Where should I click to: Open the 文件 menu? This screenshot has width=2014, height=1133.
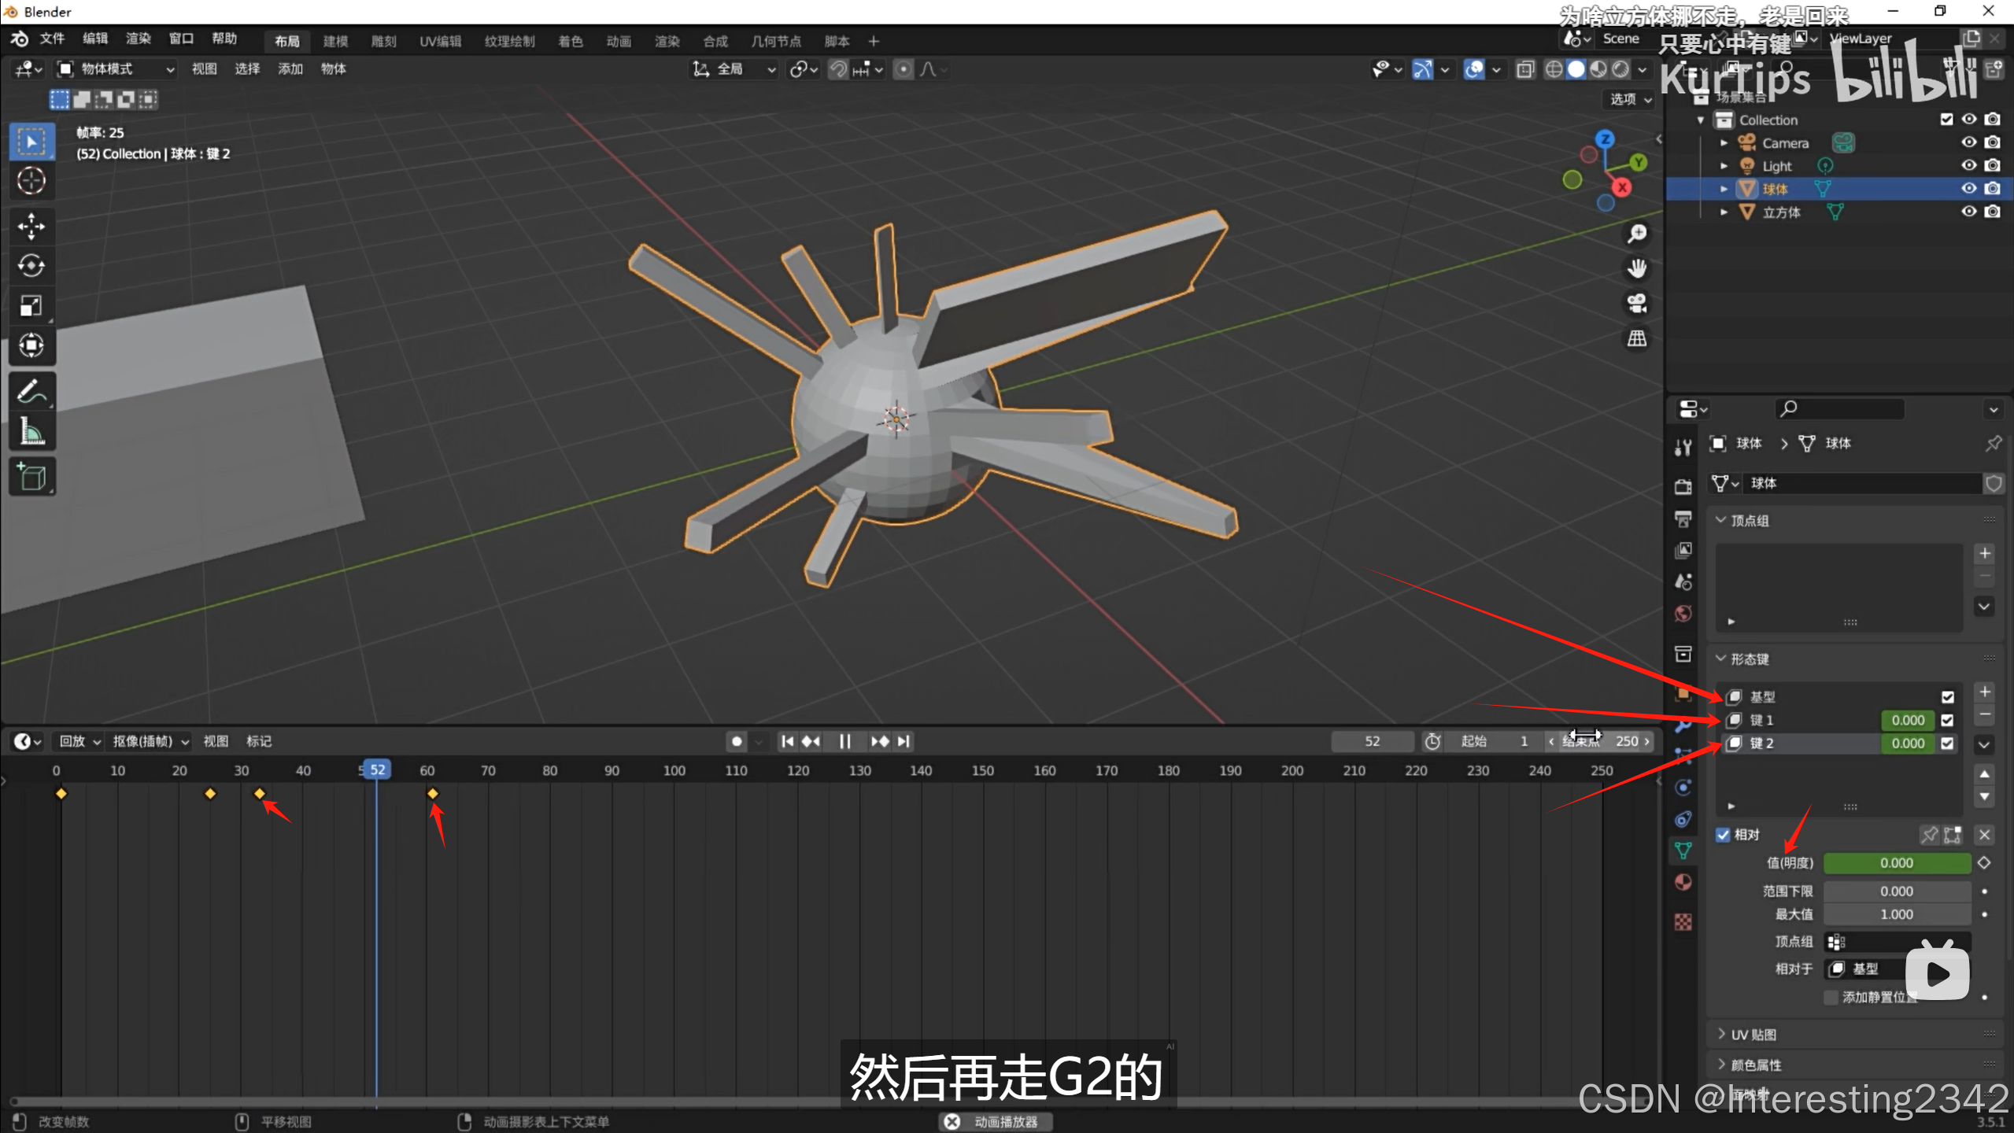click(x=52, y=39)
